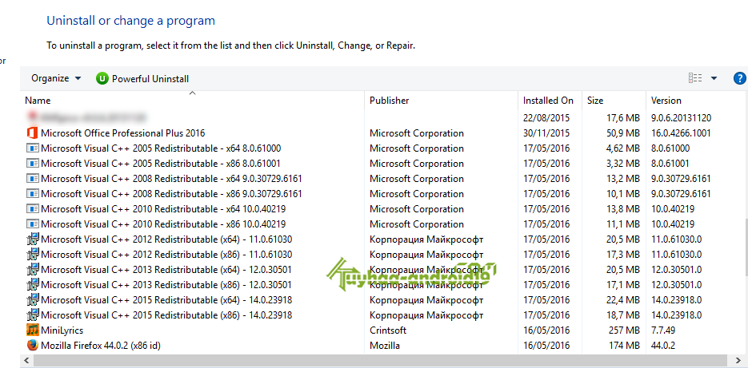This screenshot has width=748, height=368.
Task: Click the 22/08/2015 installed date cell
Action: 546,118
